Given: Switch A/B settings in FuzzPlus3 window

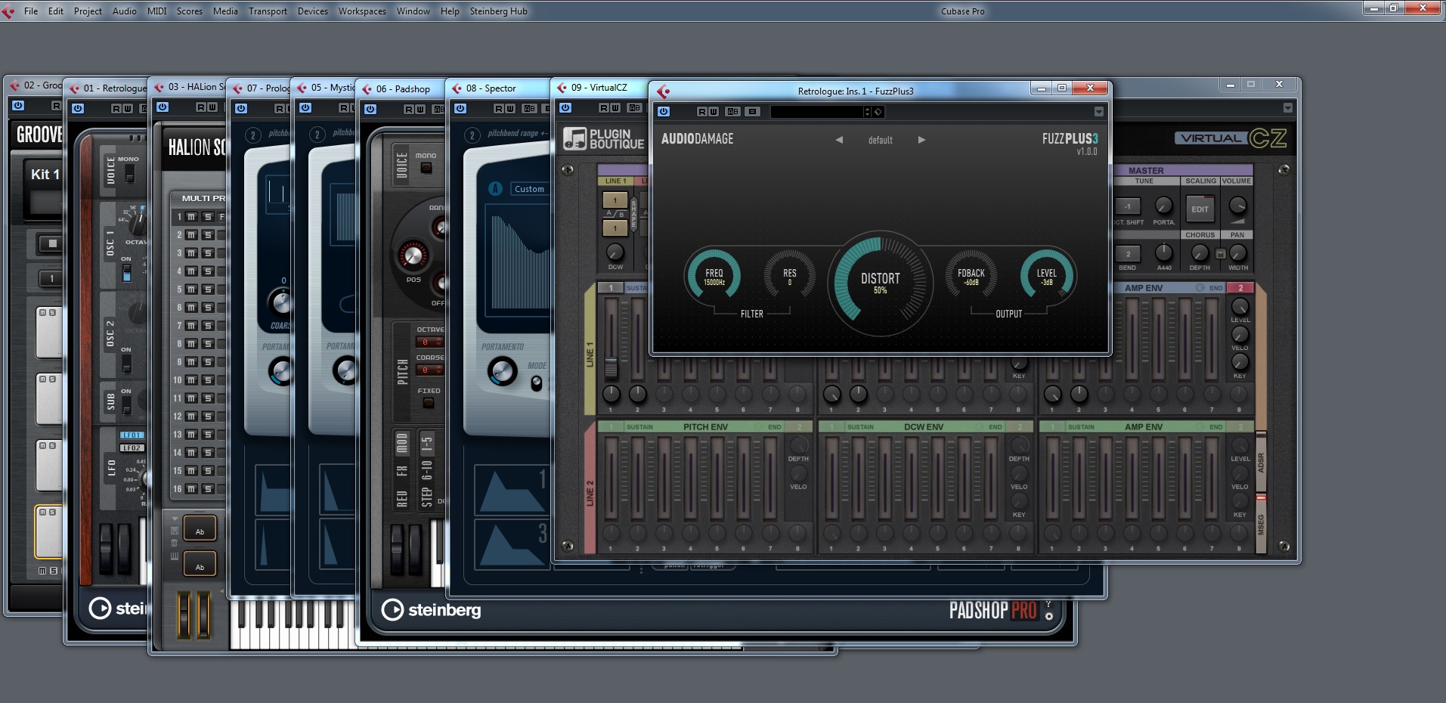Looking at the screenshot, I should tap(732, 112).
